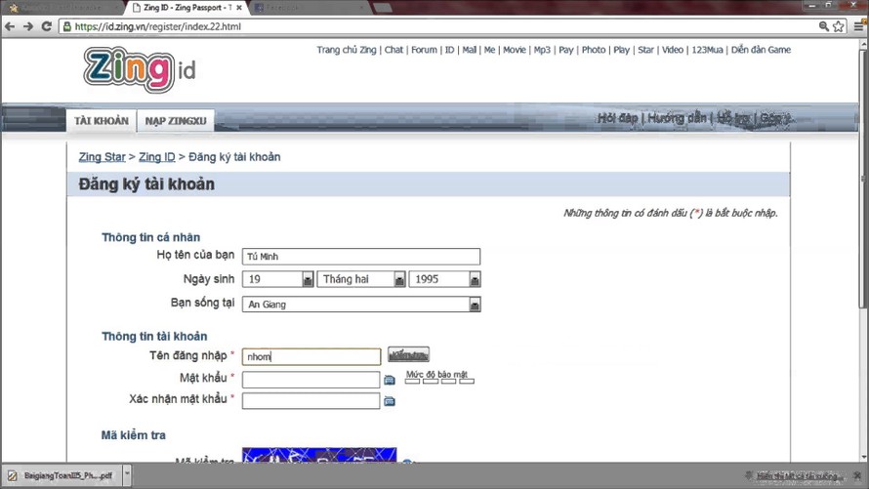Open the Chrome menu (three lines)

click(x=858, y=26)
